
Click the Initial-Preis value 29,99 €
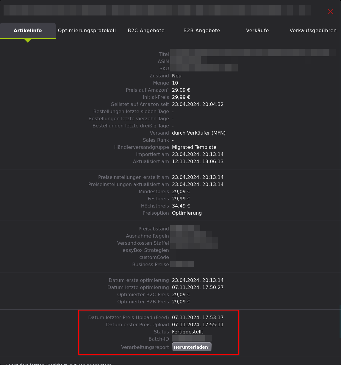click(181, 97)
